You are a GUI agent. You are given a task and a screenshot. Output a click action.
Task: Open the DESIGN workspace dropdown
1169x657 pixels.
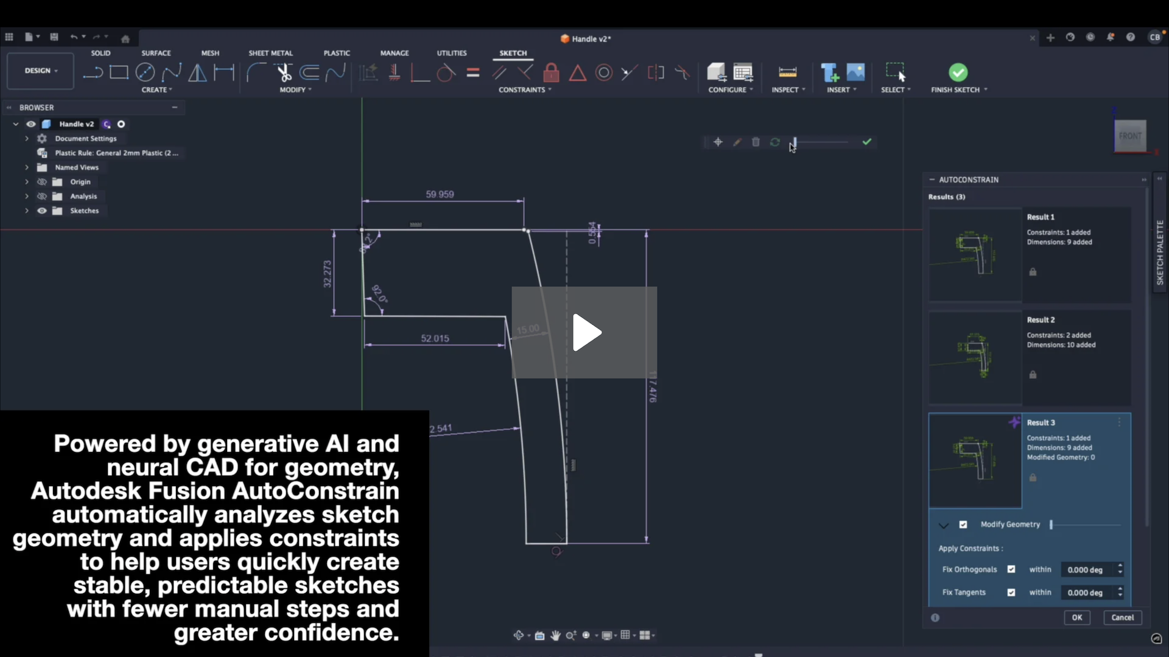[x=41, y=71]
